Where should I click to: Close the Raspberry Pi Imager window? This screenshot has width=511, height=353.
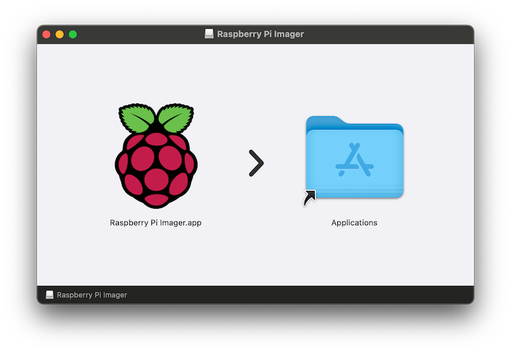tap(46, 34)
